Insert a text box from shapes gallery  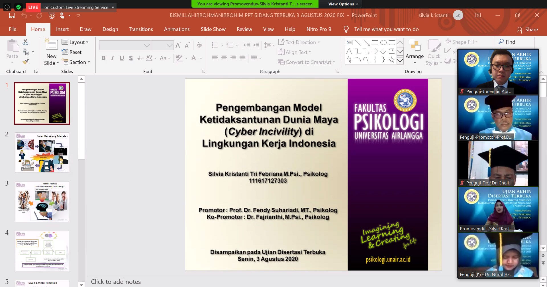pyautogui.click(x=349, y=43)
